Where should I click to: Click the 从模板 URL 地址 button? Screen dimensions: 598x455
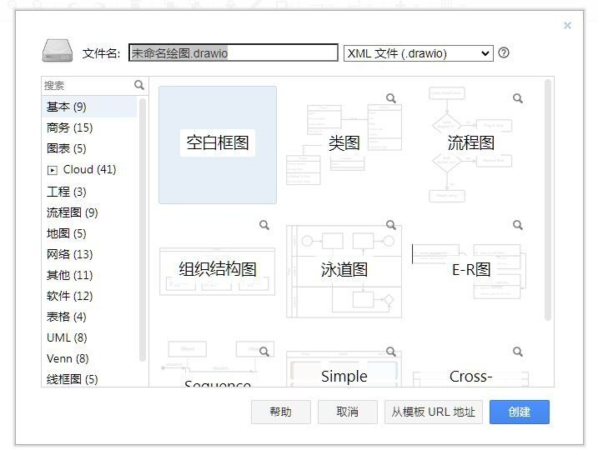[x=434, y=412]
